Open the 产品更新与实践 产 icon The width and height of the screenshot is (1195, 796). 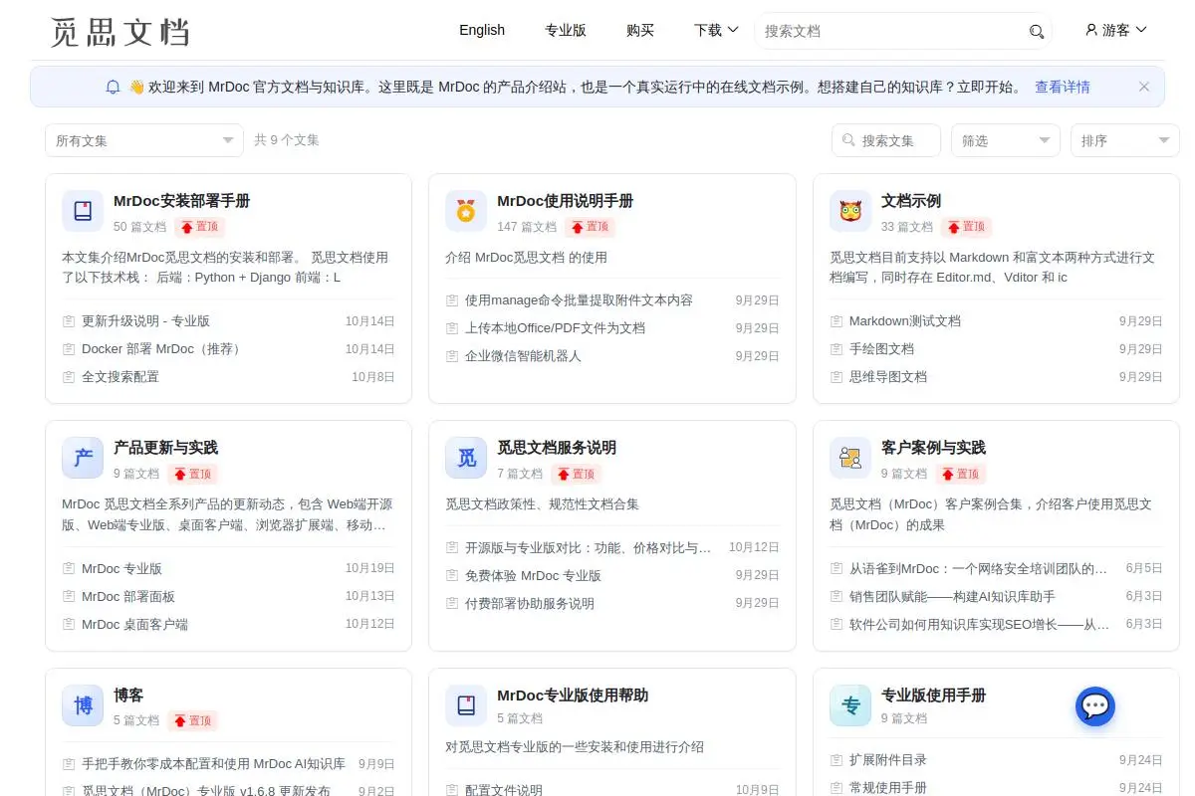(83, 458)
